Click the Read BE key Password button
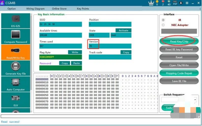The height and width of the screenshot is (126, 202). pyautogui.click(x=179, y=49)
